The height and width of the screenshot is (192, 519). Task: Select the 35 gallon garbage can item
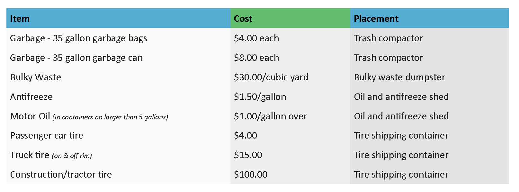coord(76,58)
